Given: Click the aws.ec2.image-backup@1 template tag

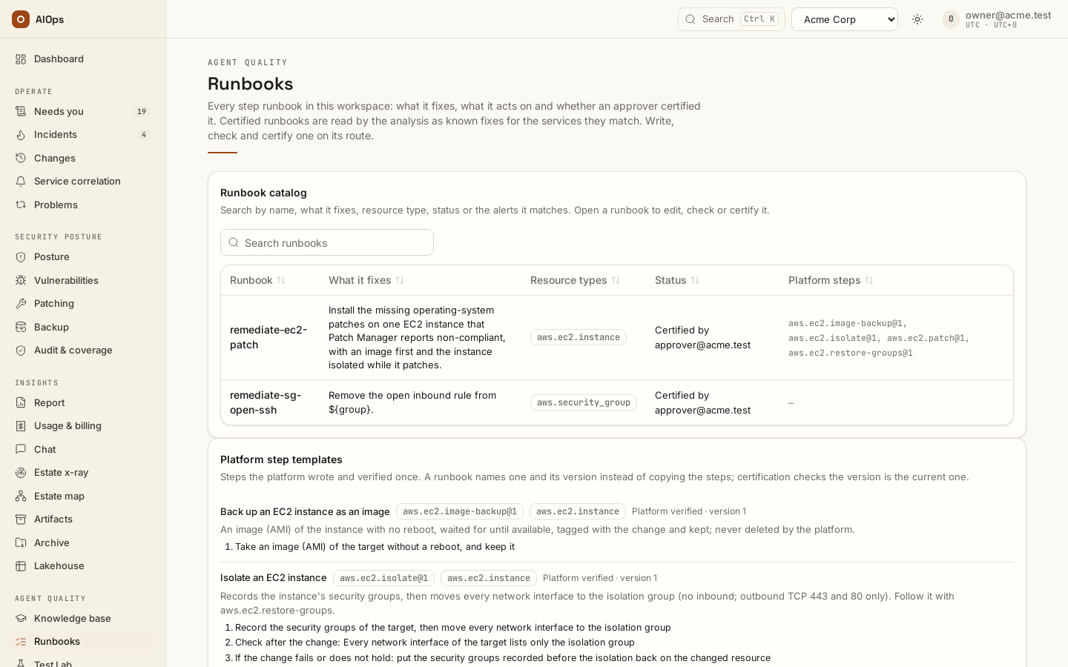Looking at the screenshot, I should [x=460, y=511].
